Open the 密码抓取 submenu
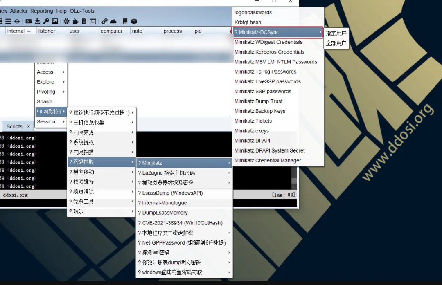 [x=101, y=162]
